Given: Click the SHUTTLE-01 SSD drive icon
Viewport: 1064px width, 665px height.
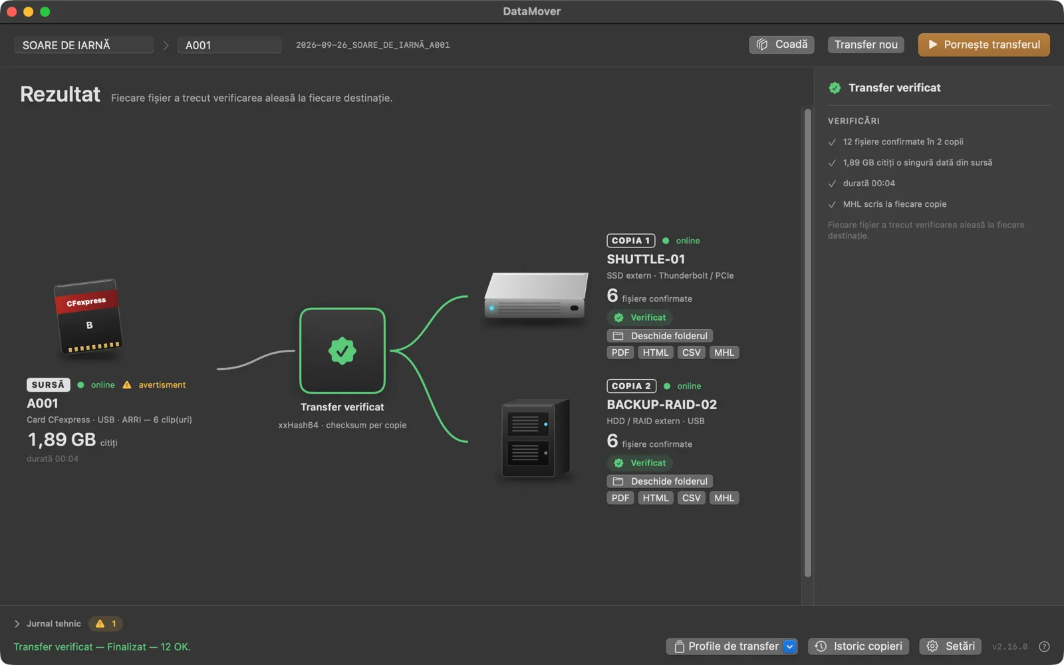Looking at the screenshot, I should tap(536, 295).
